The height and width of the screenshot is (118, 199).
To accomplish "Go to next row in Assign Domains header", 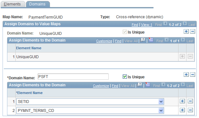I will point(185,24).
